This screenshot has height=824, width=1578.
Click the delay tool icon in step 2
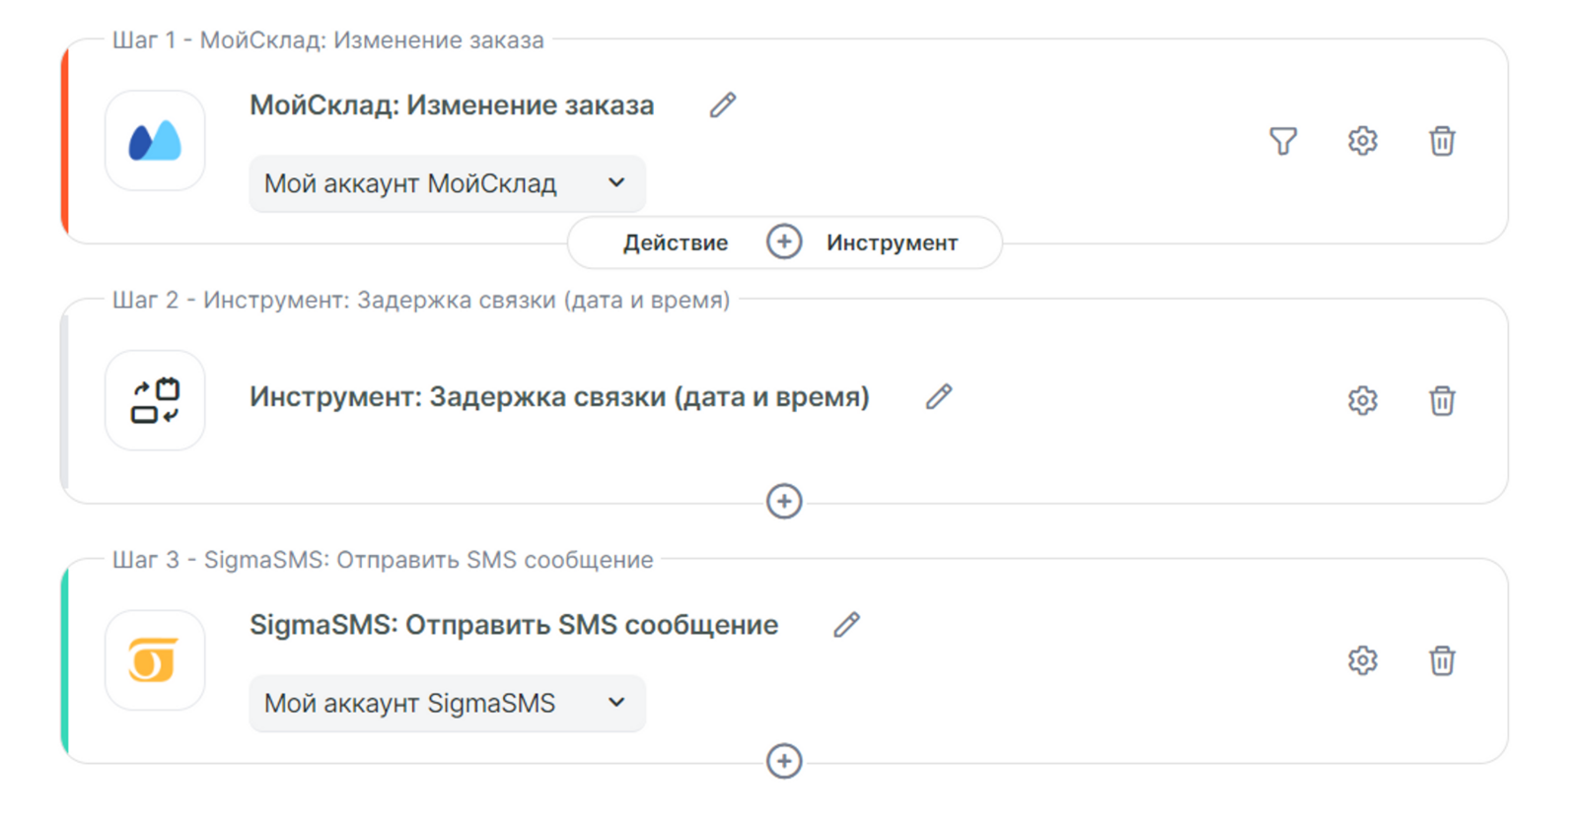(x=155, y=400)
